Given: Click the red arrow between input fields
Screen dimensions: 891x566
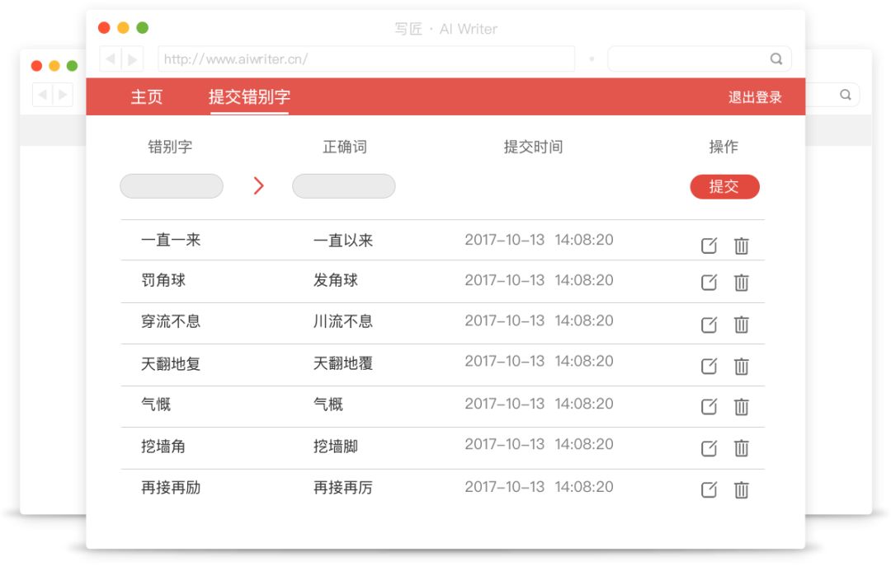Looking at the screenshot, I should (258, 185).
